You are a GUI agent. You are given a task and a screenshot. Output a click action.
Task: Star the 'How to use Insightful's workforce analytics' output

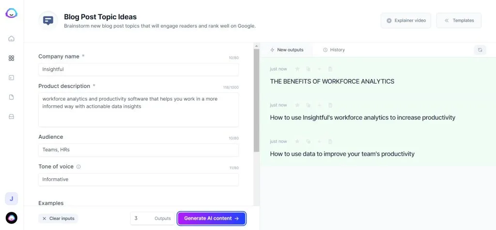tap(297, 105)
